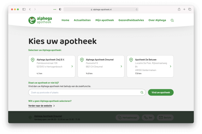Click the Paulushof 9 address text
Image resolution: width=202 pixels, height=134 pixels.
point(92,63)
